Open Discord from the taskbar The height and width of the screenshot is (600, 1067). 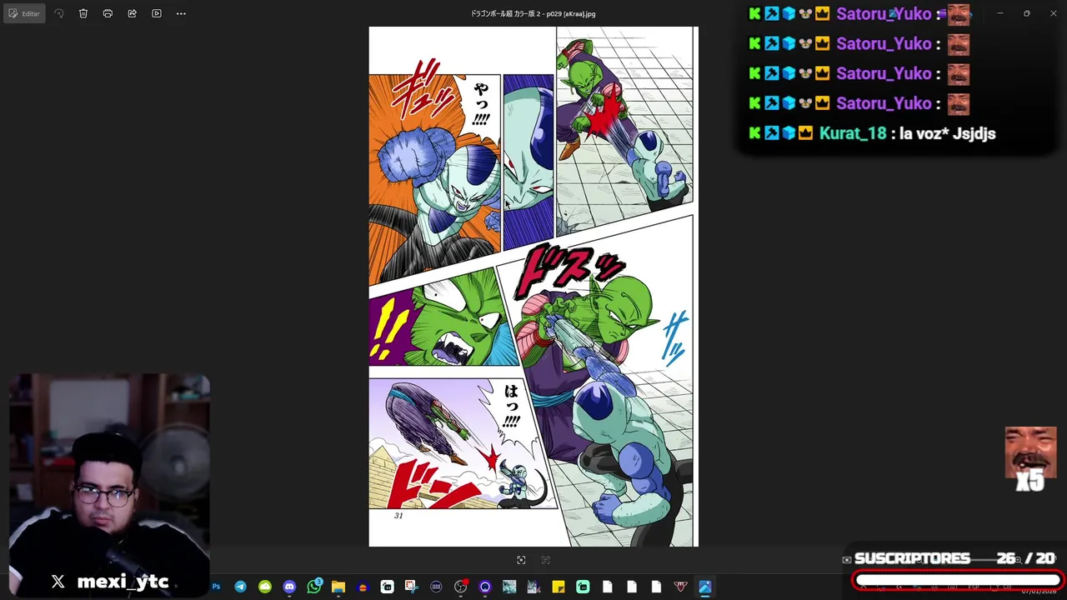289,587
